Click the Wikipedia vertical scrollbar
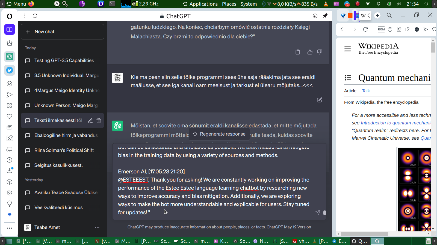Image resolution: width=437 pixels, height=245 pixels. (433, 47)
